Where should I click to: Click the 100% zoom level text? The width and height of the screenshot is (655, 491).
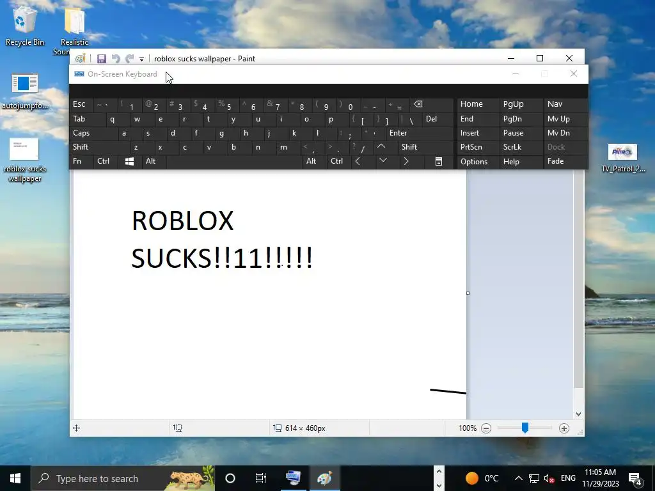[x=468, y=428]
